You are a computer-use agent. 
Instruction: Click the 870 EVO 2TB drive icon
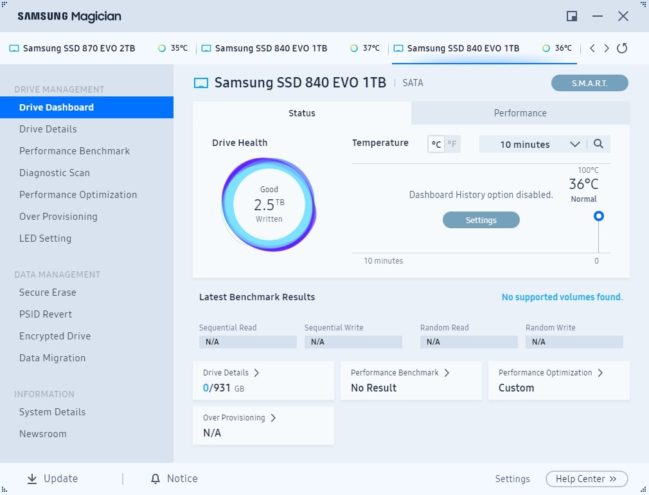tap(14, 48)
